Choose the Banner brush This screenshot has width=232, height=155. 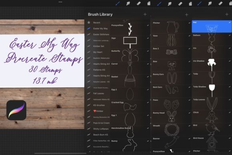pos(172,143)
